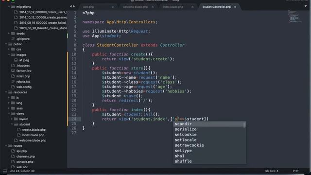Expand the css folder
This screenshot has height=175, width=311.
pos(9,49)
